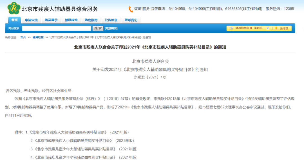304x160 pixels.
Task: Click 首页 in the breadcrumb trail
Action: click(x=23, y=37)
